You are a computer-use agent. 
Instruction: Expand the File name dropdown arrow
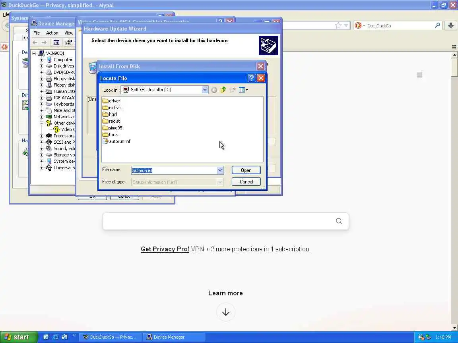[x=220, y=170]
